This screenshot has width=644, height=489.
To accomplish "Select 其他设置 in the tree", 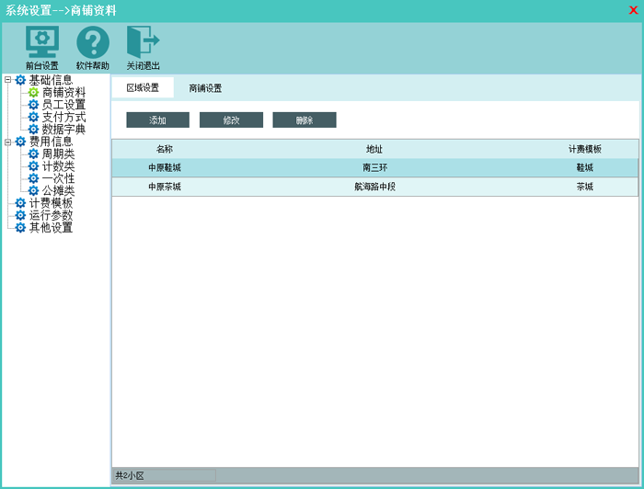I will (51, 227).
